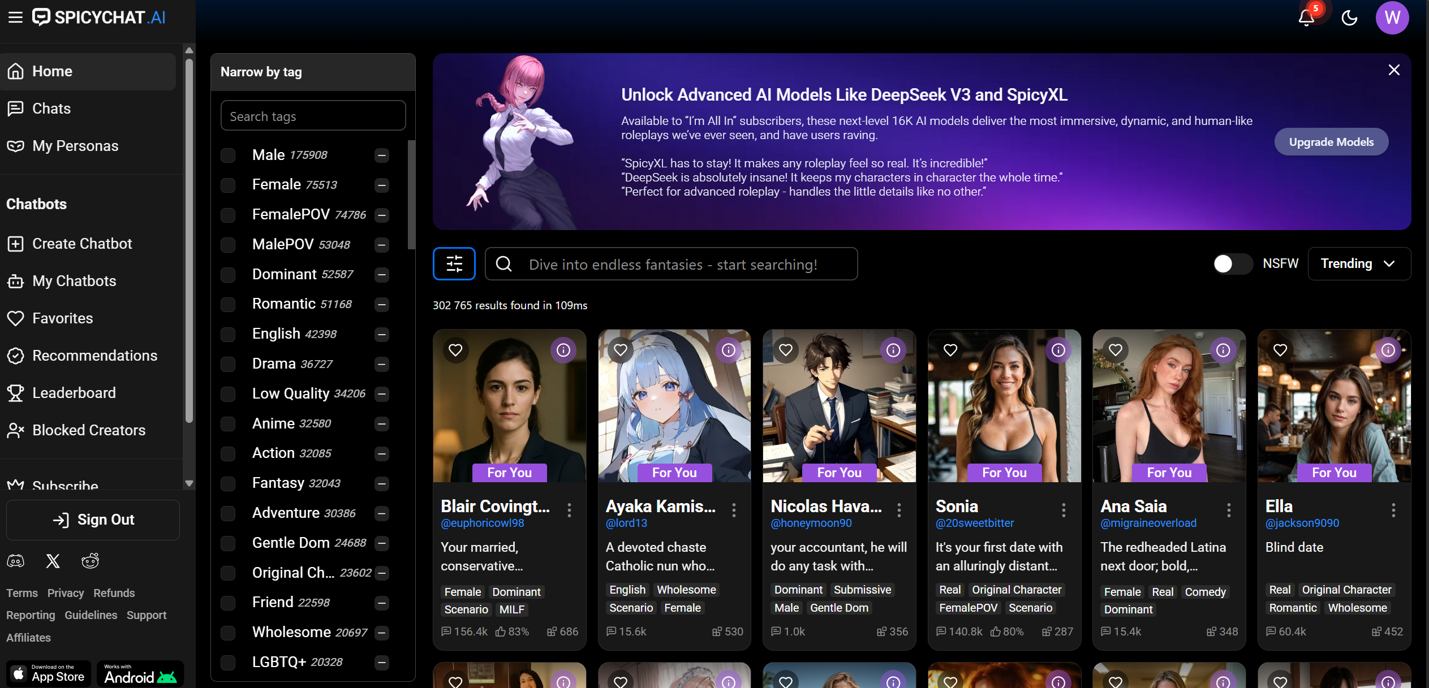Screen dimensions: 1429x688
Task: Show info for Sonia card
Action: point(1058,350)
